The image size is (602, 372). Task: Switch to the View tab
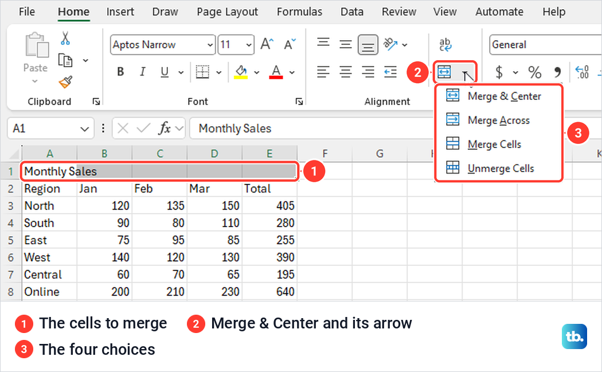pyautogui.click(x=445, y=11)
